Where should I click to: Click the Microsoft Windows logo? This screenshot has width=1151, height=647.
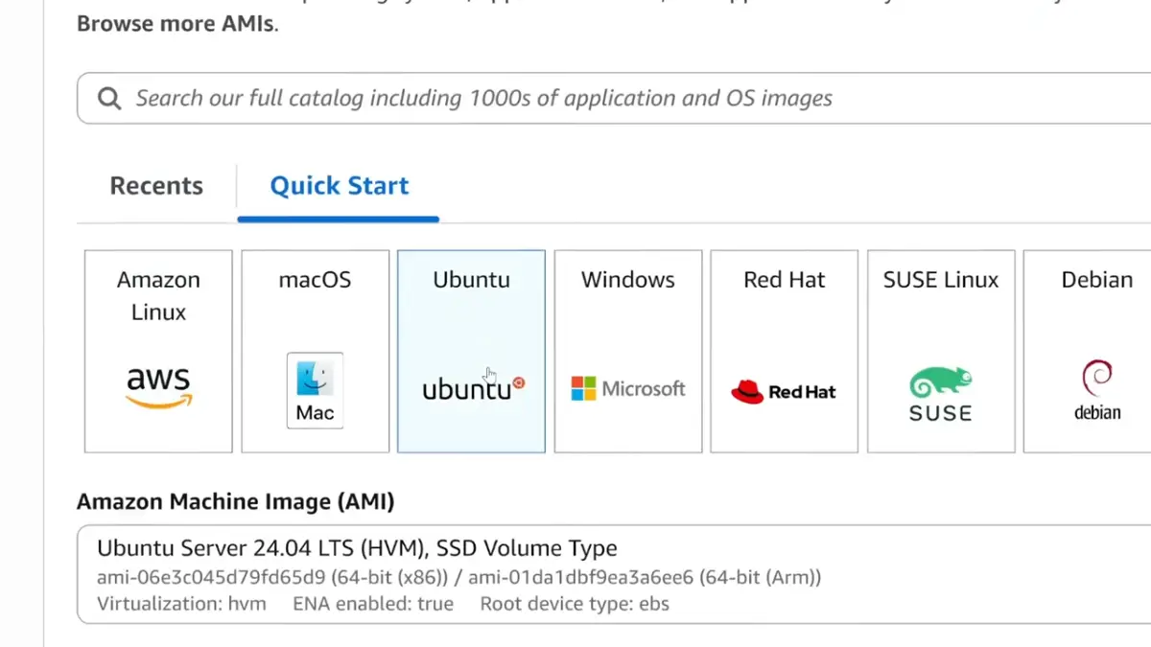click(628, 388)
